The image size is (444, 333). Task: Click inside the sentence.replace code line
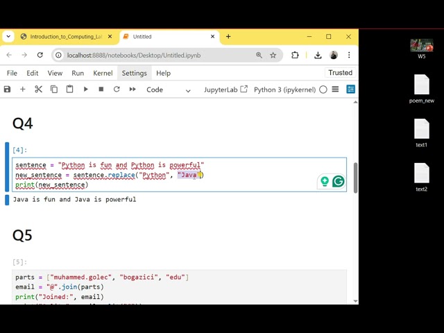coord(110,175)
